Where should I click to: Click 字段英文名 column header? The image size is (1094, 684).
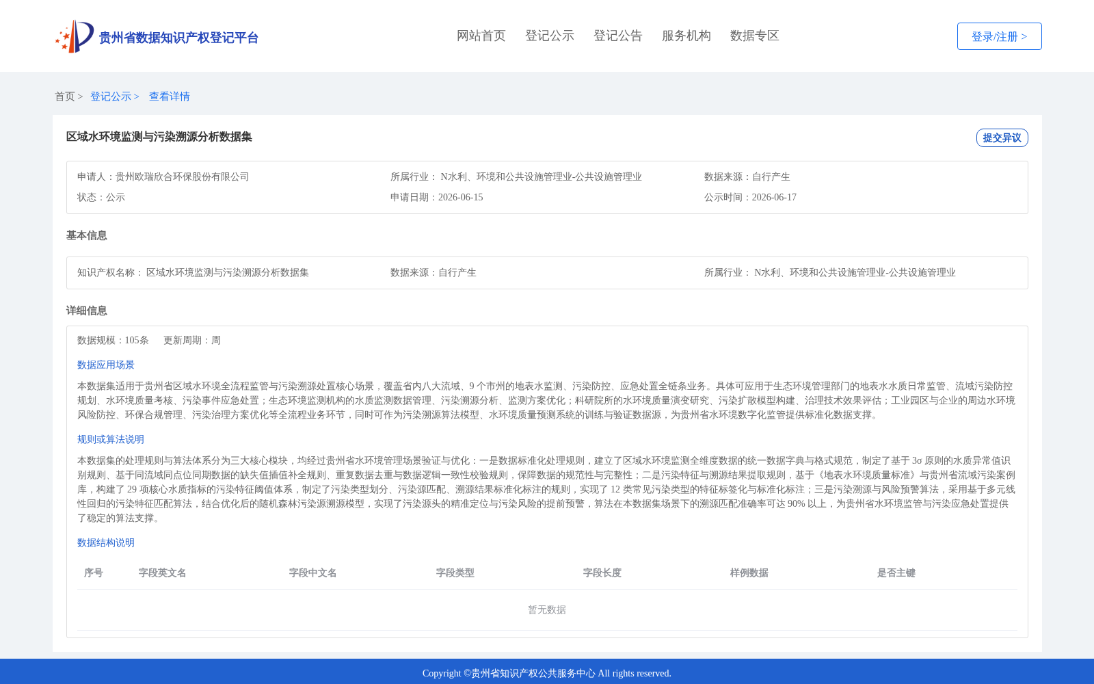[163, 573]
